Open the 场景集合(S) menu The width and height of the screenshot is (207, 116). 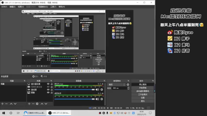pyautogui.click(x=43, y=7)
